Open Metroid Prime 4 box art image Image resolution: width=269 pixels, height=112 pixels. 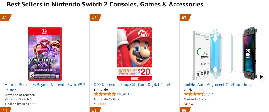click(45, 54)
